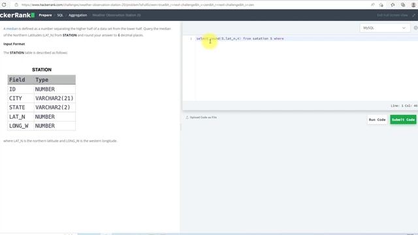The height and width of the screenshot is (235, 418).
Task: Click the VARCHAR2(21) type cell
Action: (55, 99)
